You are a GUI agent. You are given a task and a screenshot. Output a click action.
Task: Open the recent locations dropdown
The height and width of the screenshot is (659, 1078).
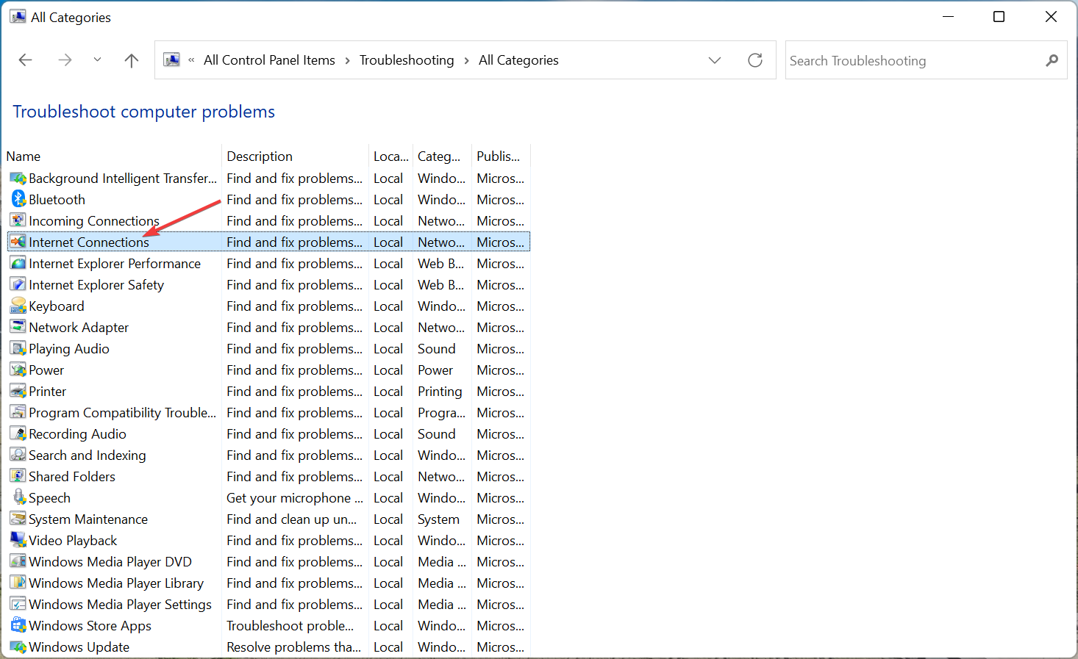[x=97, y=60]
